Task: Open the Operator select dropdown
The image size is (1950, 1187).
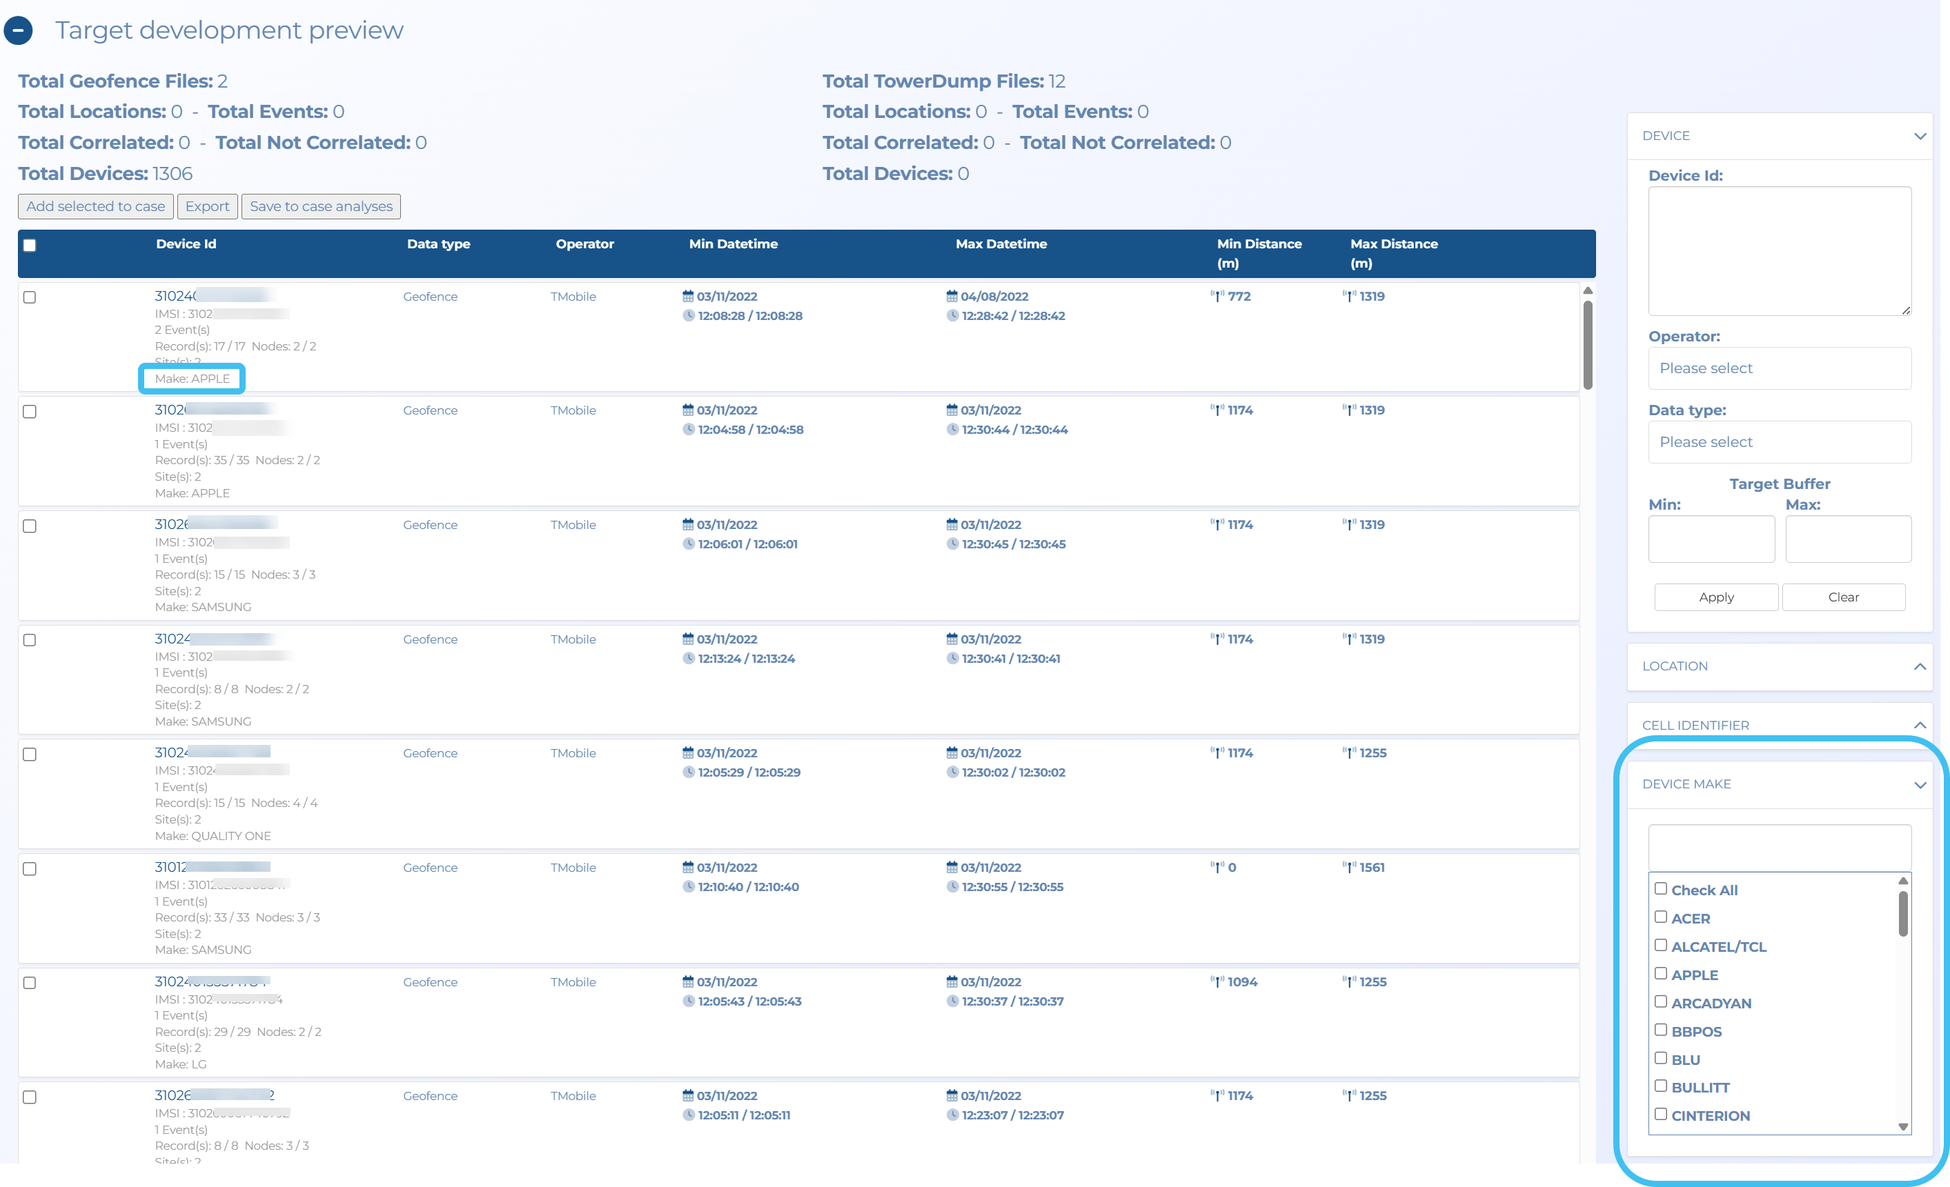Action: tap(1778, 368)
